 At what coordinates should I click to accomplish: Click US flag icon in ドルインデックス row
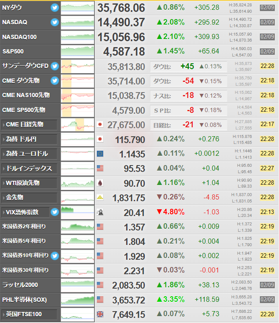point(100,169)
